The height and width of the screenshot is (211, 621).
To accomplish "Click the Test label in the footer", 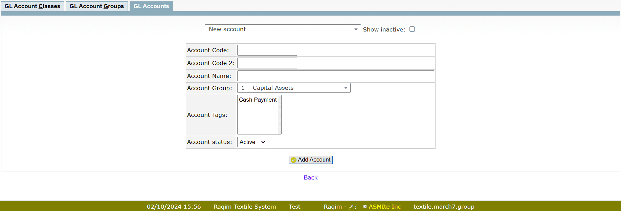I will 294,207.
